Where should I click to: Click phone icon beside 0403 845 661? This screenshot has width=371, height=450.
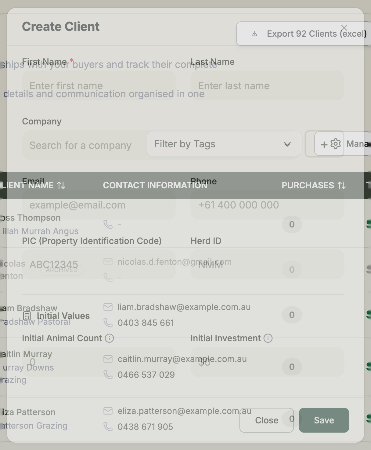[x=108, y=323]
